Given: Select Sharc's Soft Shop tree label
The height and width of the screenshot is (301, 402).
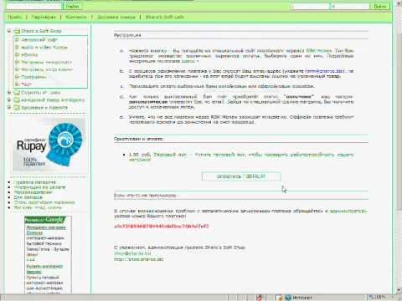Looking at the screenshot, I should 41,31.
